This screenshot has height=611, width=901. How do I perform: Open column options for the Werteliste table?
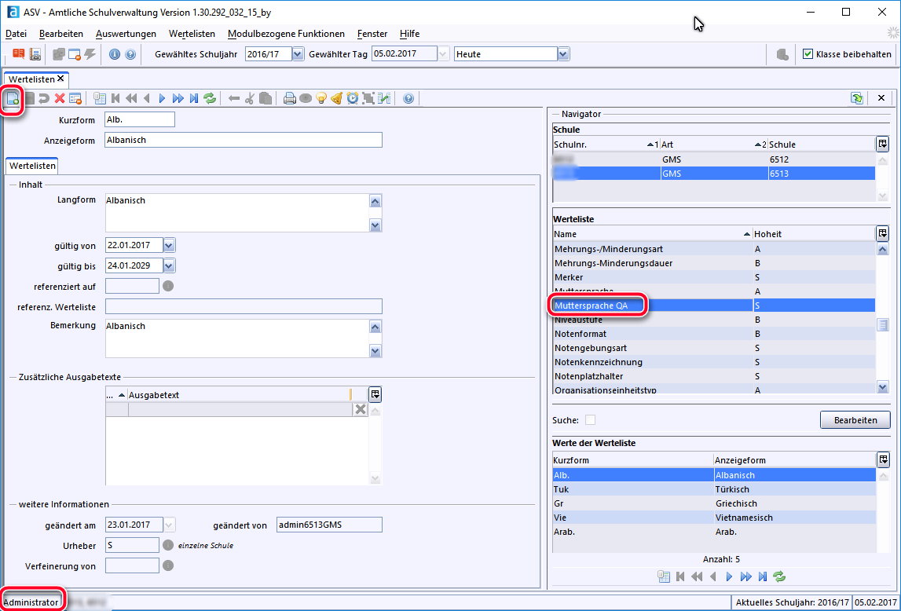click(x=883, y=233)
